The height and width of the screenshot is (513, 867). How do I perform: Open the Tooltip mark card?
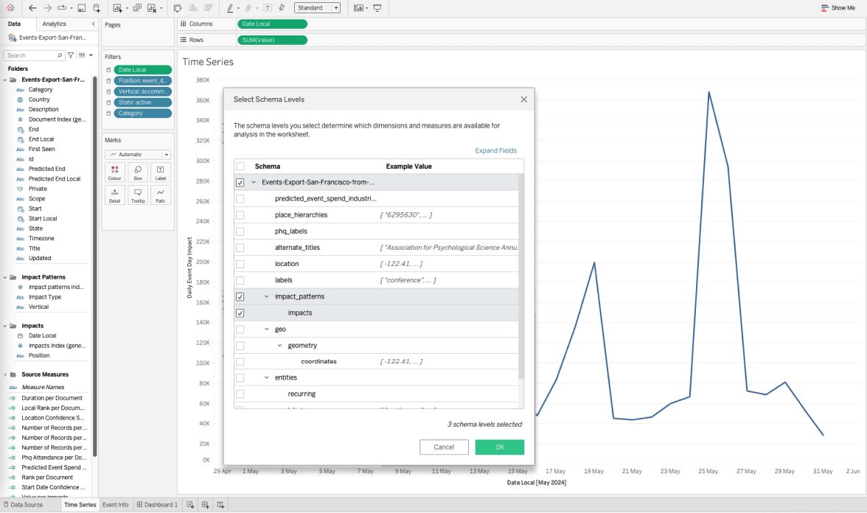click(x=138, y=195)
